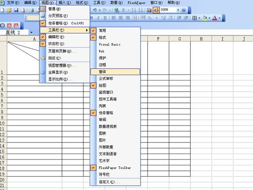Viewport: 253px width, 190px height.
Task: Click the Font Color red A icon
Action: [215, 18]
